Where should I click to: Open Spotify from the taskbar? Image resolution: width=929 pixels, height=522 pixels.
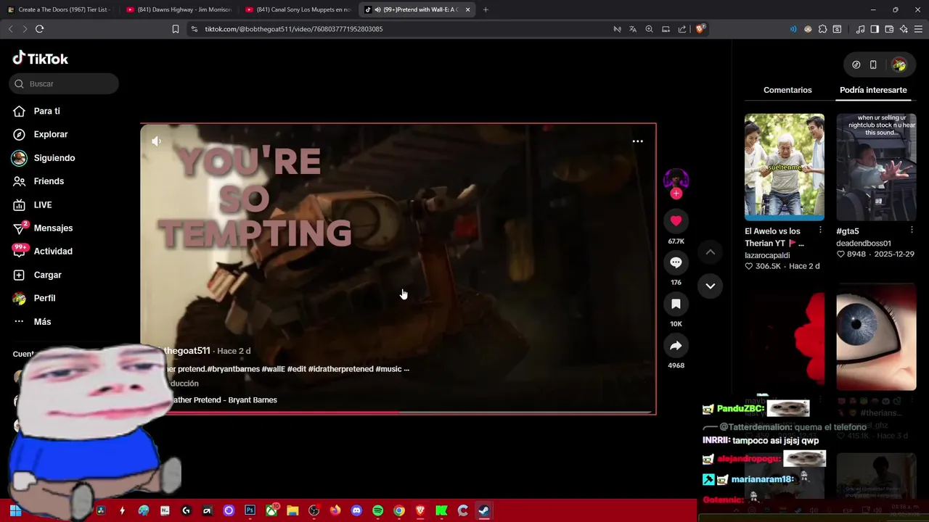click(377, 510)
